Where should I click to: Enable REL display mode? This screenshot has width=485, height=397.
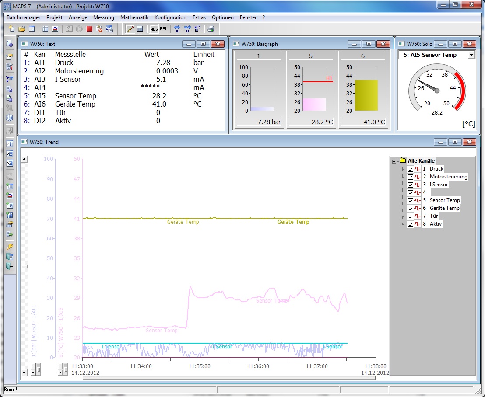(x=164, y=29)
